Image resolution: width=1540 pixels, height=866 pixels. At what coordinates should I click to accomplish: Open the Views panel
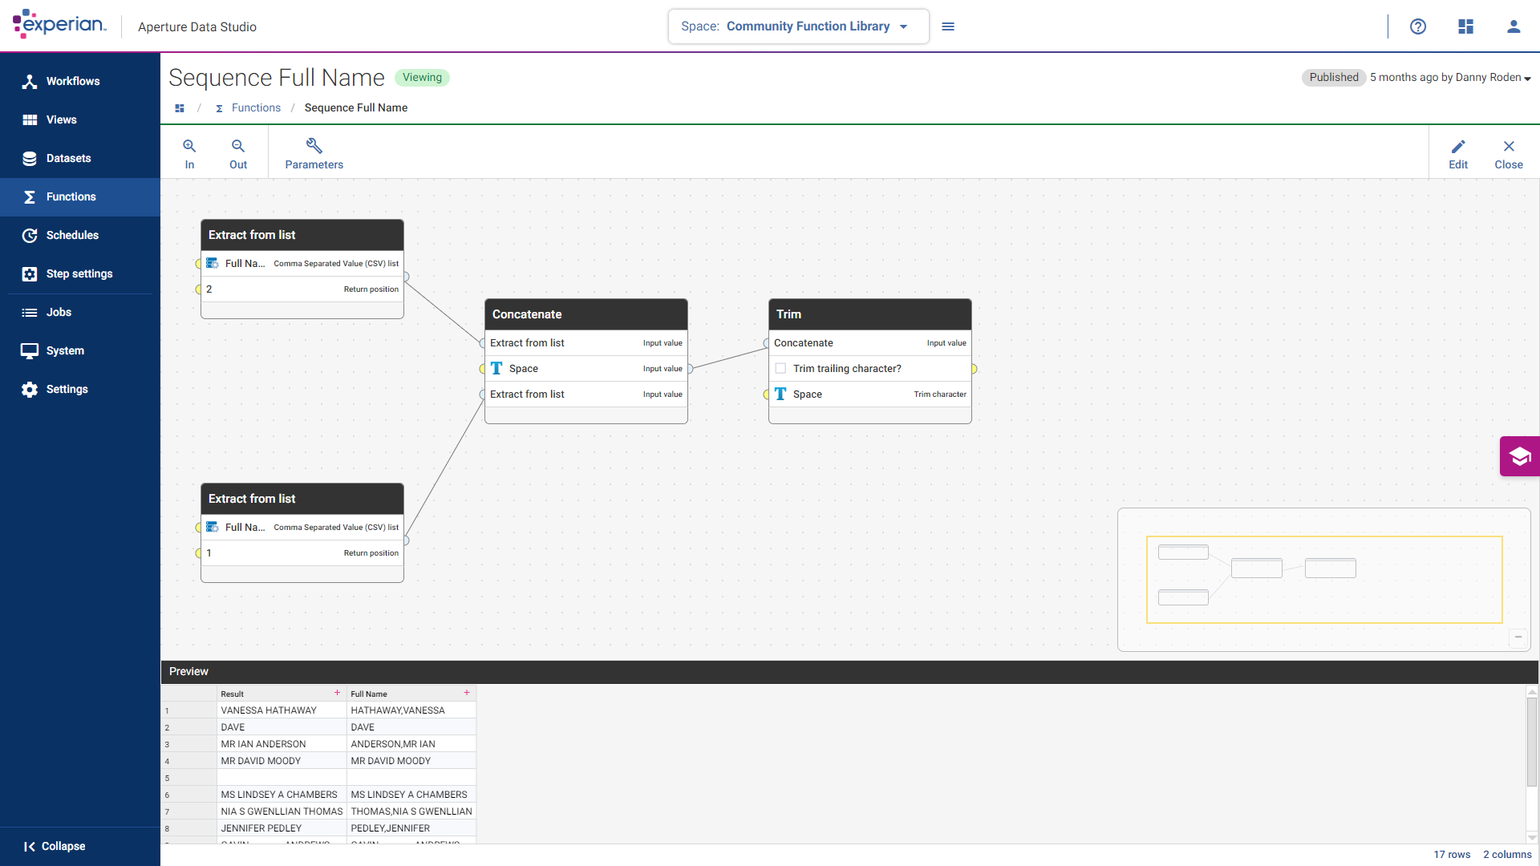(61, 119)
